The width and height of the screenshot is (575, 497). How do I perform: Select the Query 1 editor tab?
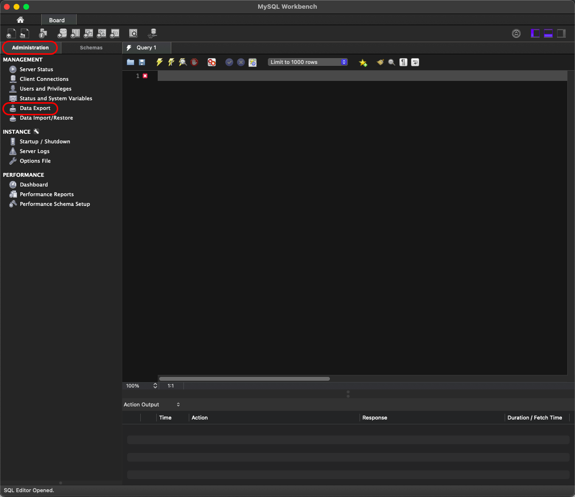(x=147, y=47)
